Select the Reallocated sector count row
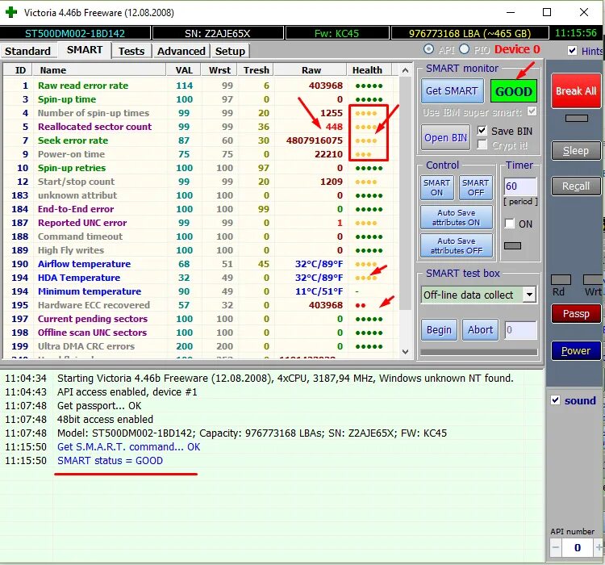605x565 pixels. (x=201, y=127)
